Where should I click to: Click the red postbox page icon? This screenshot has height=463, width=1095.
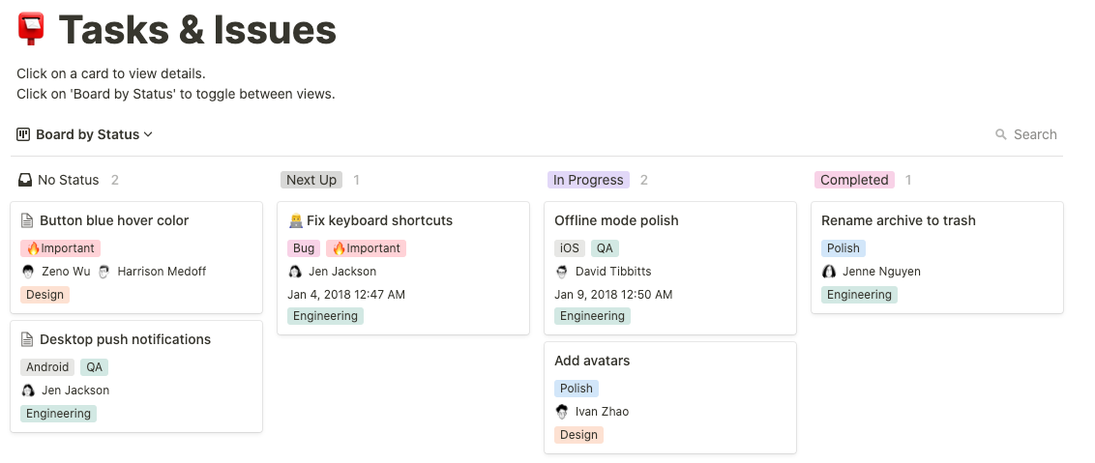[x=32, y=30]
